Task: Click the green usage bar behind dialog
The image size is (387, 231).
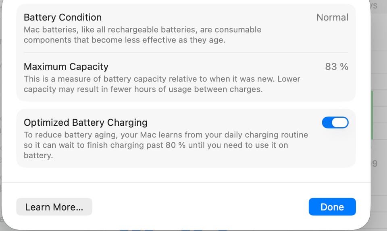Action: click(372, 114)
